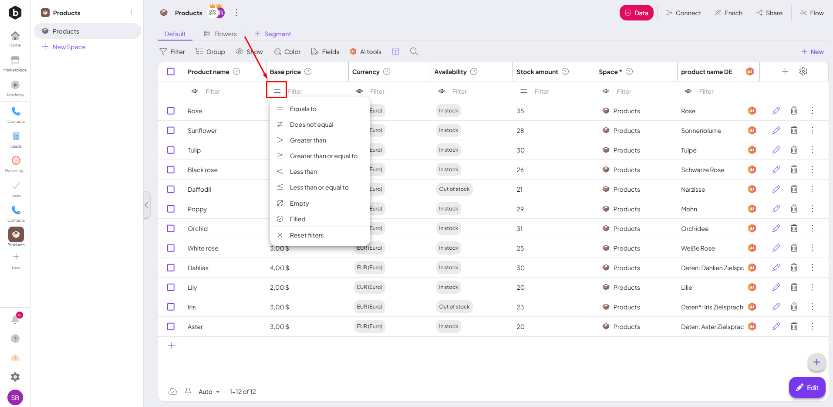Tick the checkbox for the Dahlias row
The image size is (833, 407).
coord(171,268)
